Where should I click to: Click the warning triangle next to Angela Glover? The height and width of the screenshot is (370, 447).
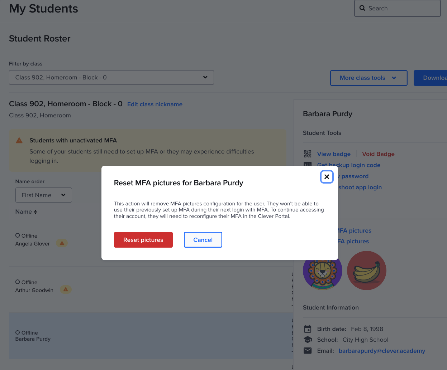point(62,243)
